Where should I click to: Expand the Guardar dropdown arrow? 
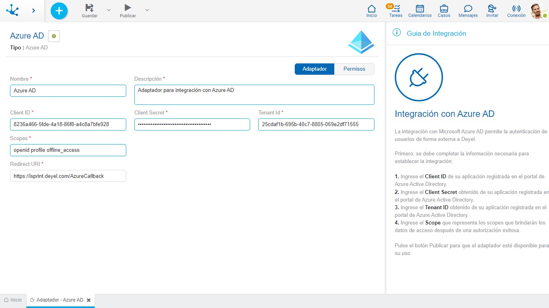coord(109,10)
